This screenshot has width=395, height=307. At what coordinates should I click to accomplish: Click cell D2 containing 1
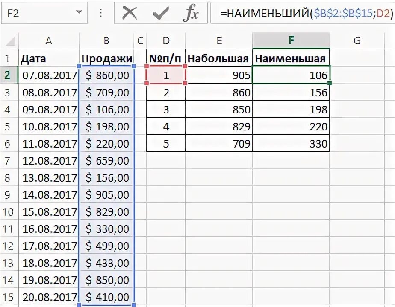(166, 75)
